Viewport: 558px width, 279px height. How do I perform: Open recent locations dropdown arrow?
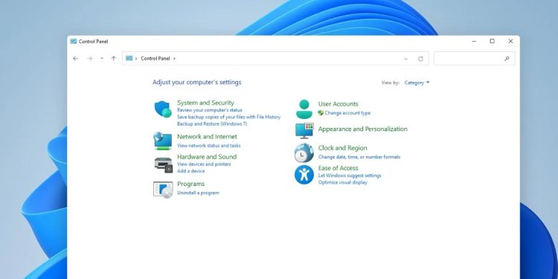tap(102, 59)
